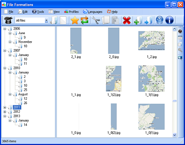Image resolution: width=185 pixels, height=145 pixels.
Task: Select the 1_0(2).jpg thumbnail
Action: coord(114,117)
